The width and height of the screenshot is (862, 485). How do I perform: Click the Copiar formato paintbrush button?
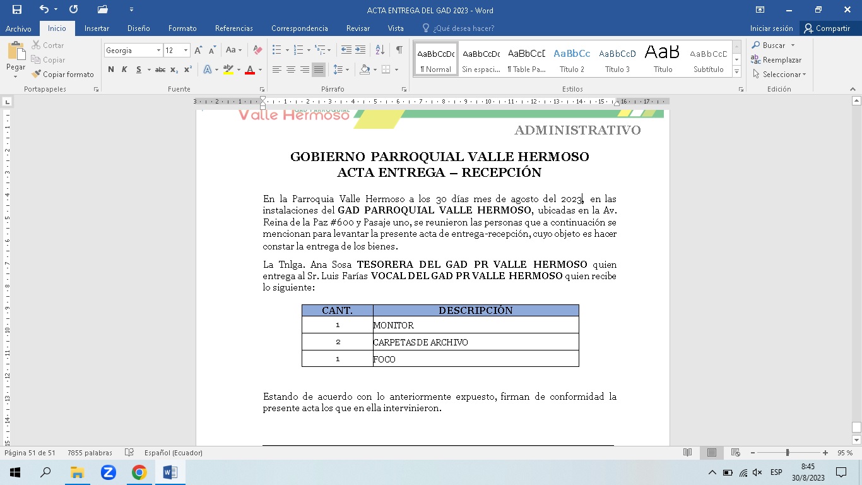(62, 75)
